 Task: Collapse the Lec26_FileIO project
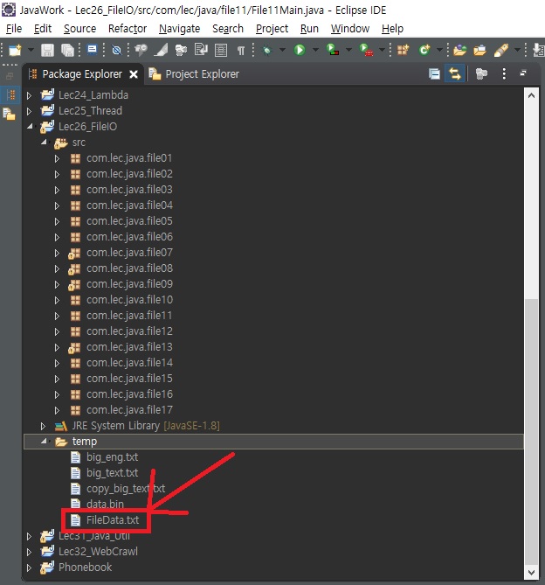tap(30, 127)
